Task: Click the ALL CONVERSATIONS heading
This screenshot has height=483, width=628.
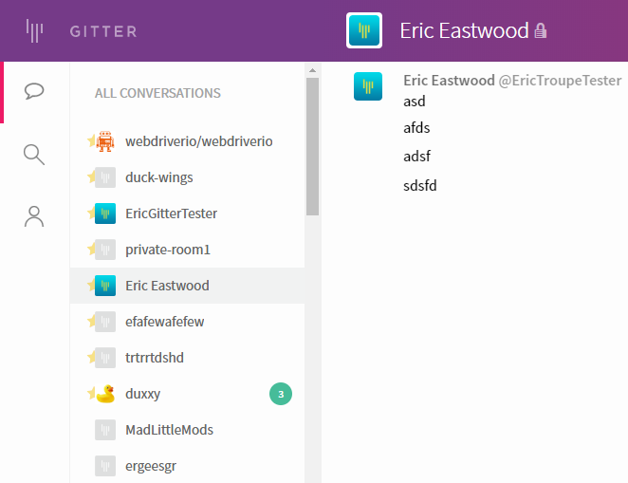Action: coord(157,93)
